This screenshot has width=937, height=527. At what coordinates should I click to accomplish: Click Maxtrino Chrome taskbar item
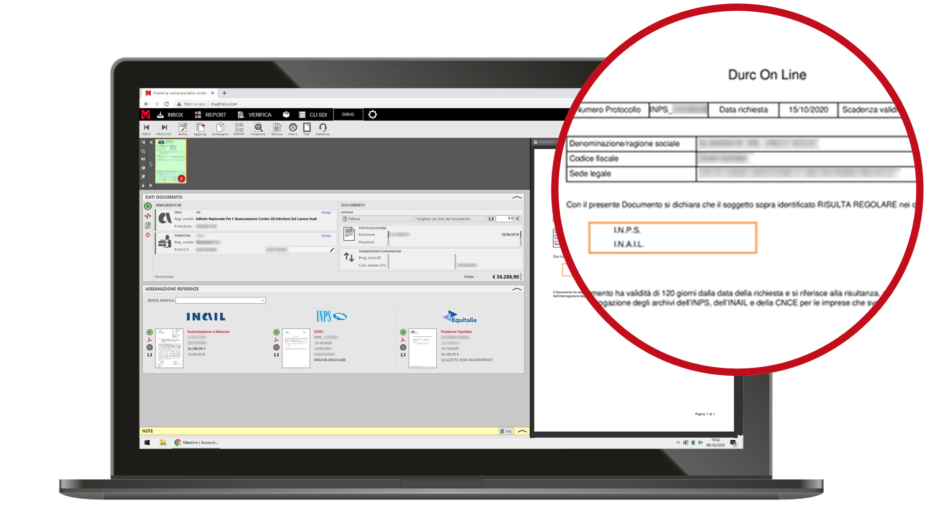[x=197, y=443]
